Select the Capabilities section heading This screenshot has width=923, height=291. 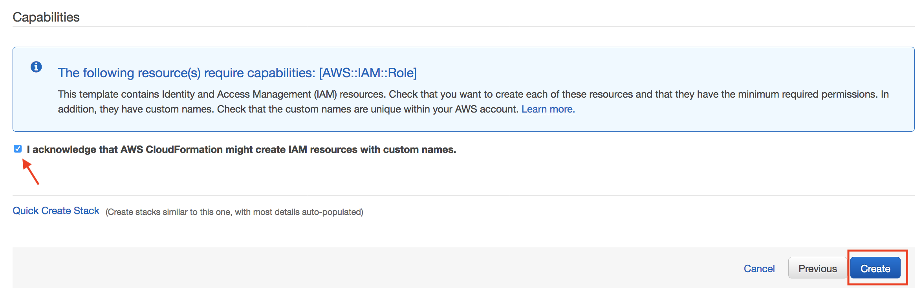[x=46, y=17]
